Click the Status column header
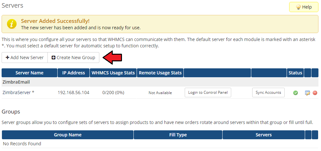This screenshot has width=321, height=151. 295,73
